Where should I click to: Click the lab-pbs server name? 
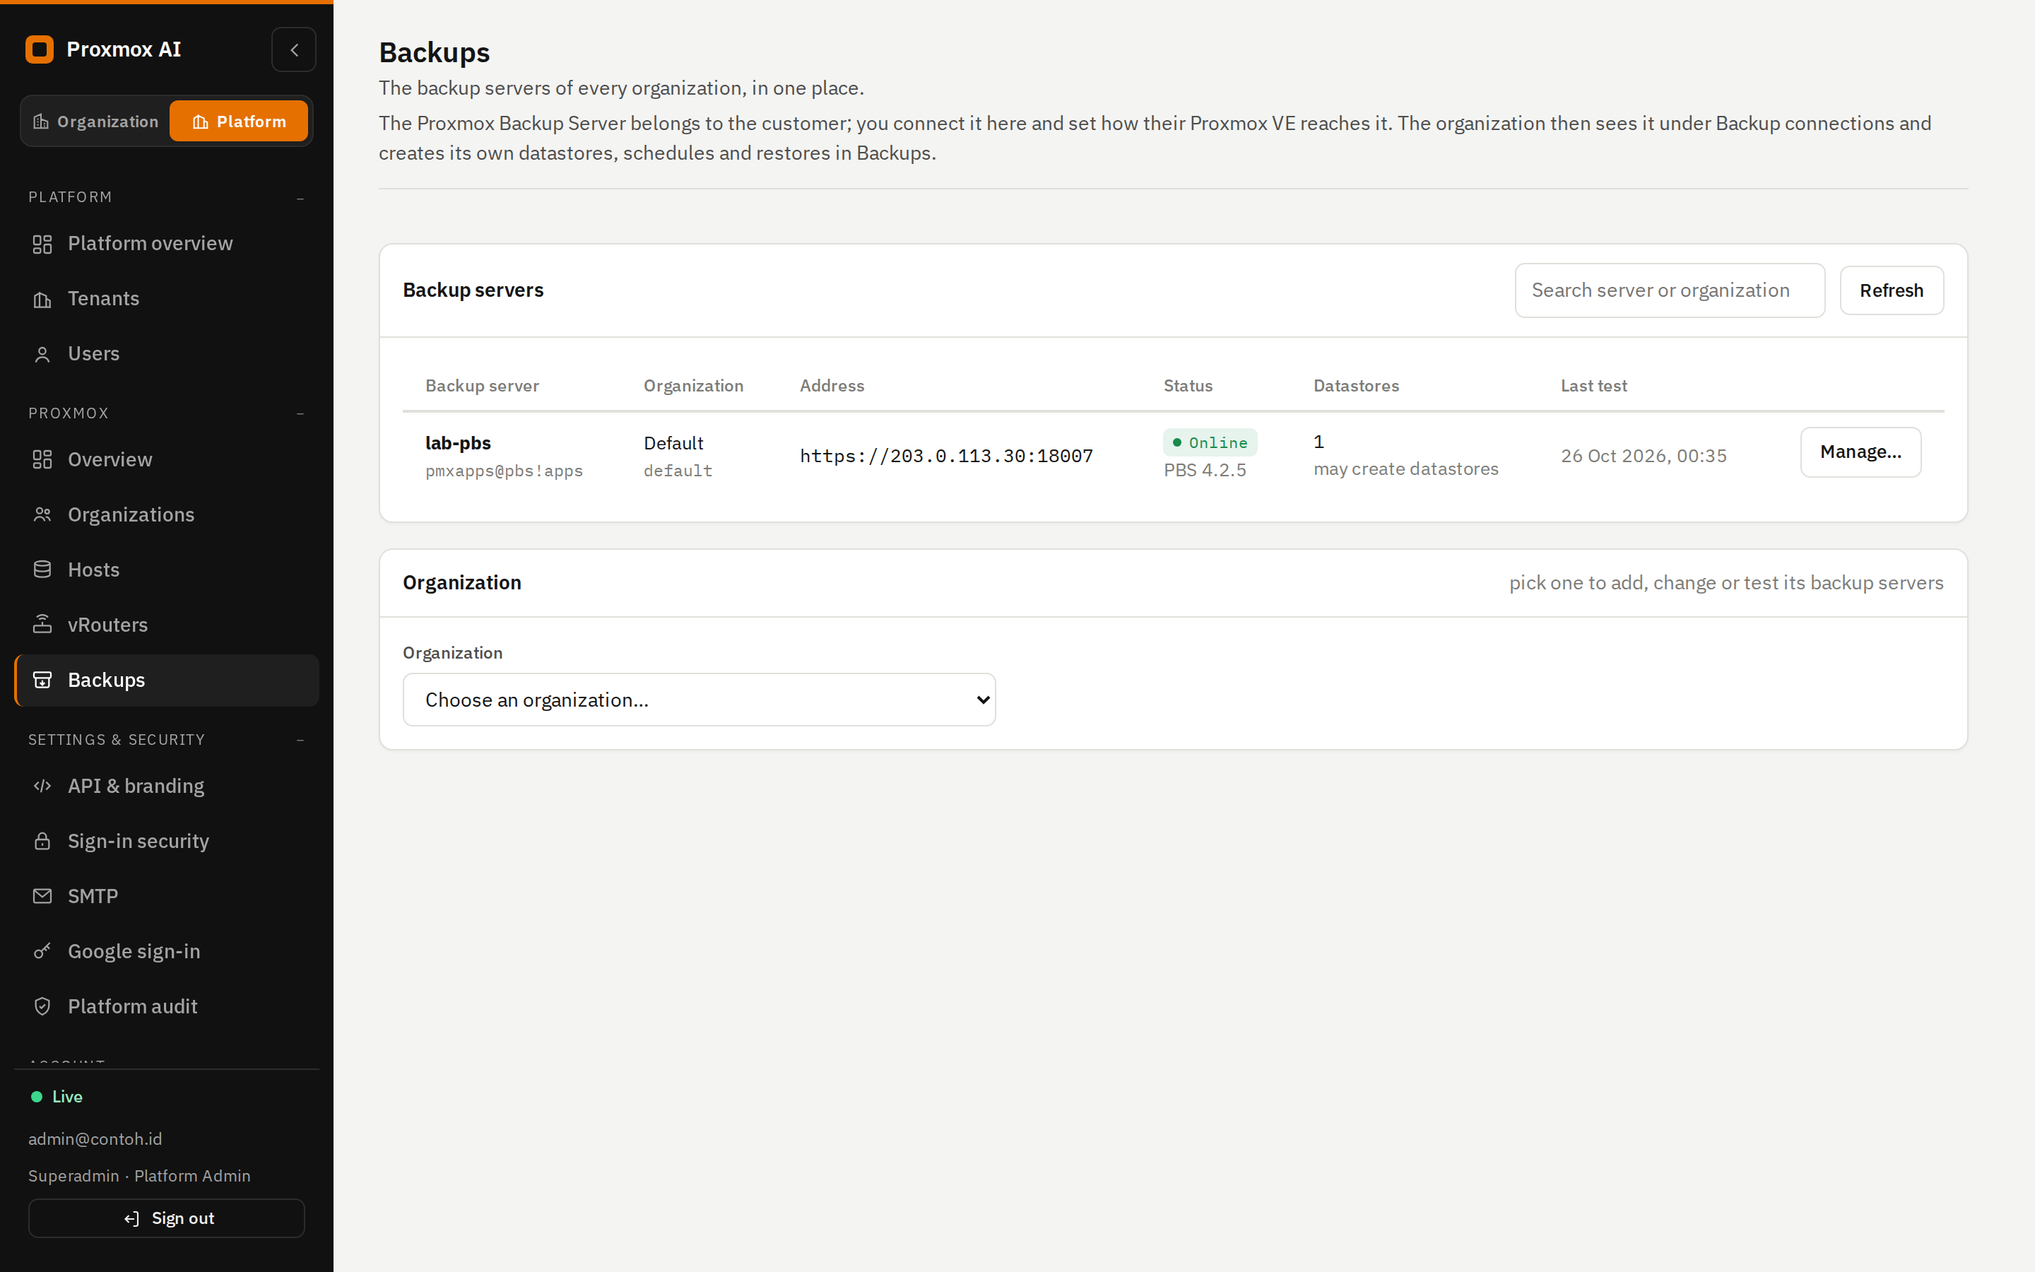click(459, 442)
